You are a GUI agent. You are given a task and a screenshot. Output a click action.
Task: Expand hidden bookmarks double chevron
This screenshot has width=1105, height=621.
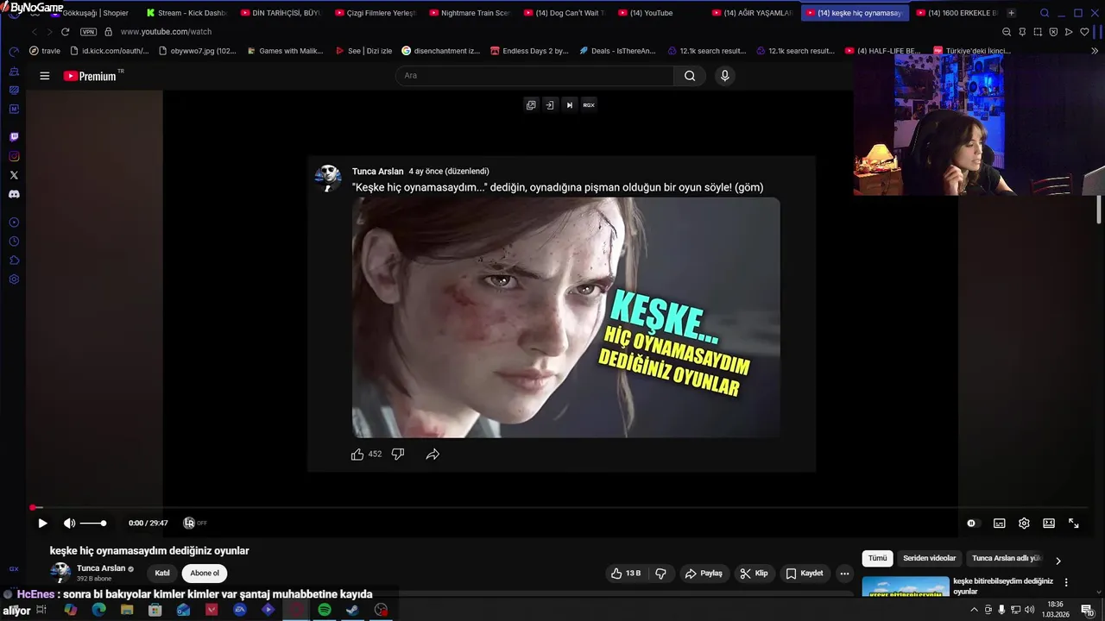1096,51
